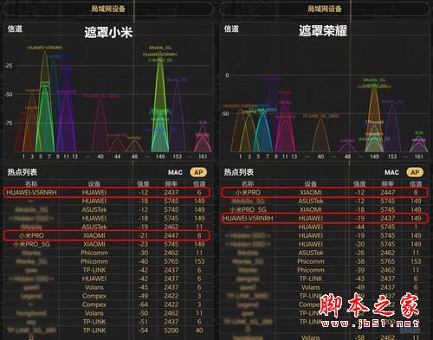Select HUAWEI-VSRNRH row in right hotspot list

pos(325,218)
